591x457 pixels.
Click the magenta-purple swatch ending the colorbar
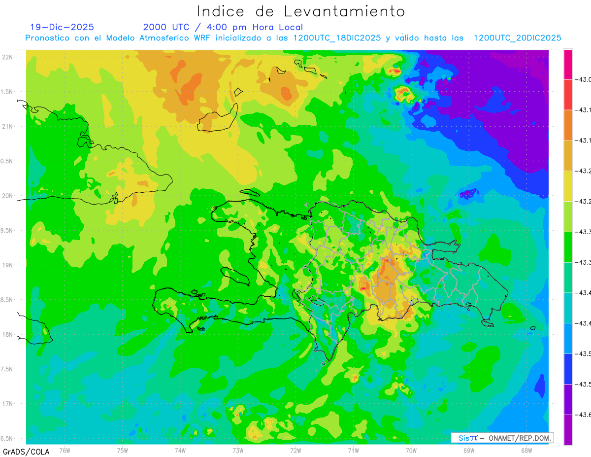click(x=568, y=430)
